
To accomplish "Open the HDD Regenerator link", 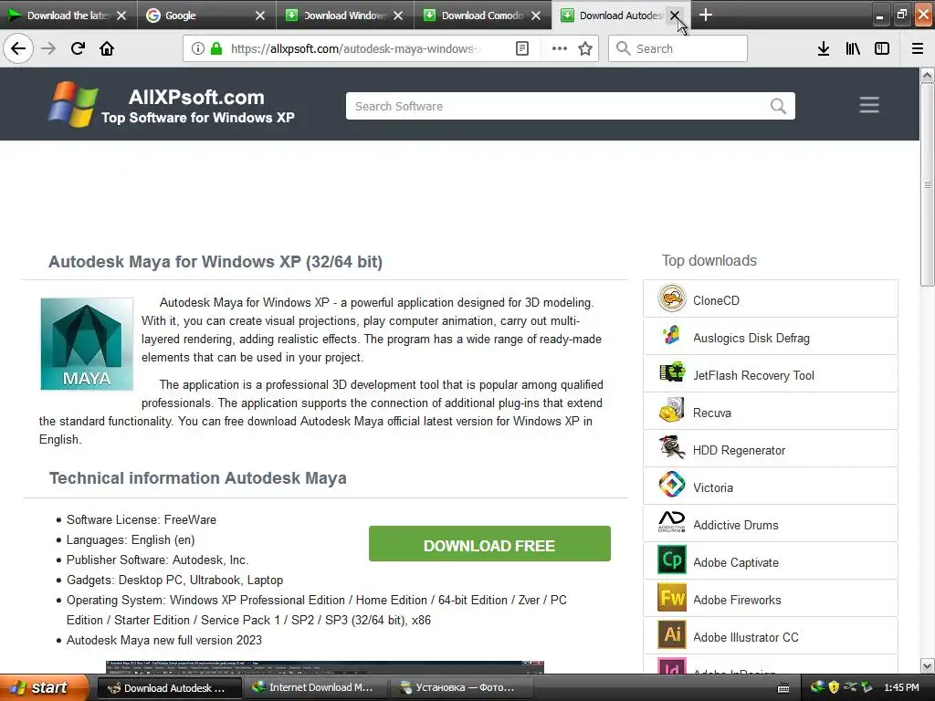I will click(x=739, y=450).
